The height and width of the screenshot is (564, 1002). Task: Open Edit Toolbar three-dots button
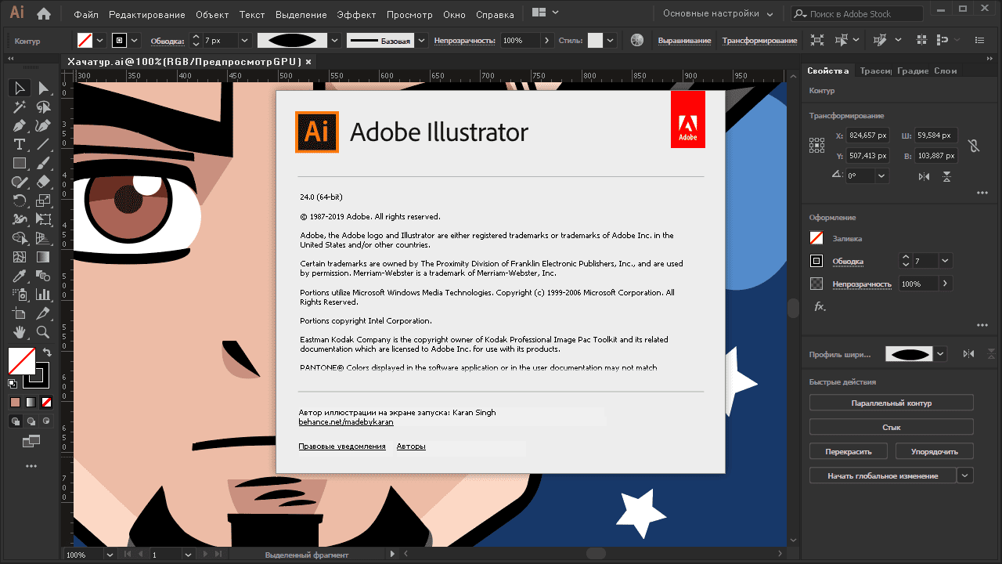tap(31, 465)
